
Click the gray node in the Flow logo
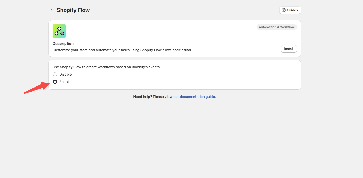pyautogui.click(x=62, y=33)
